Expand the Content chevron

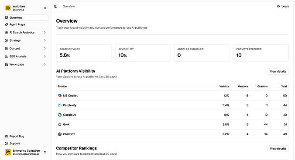click(x=45, y=48)
